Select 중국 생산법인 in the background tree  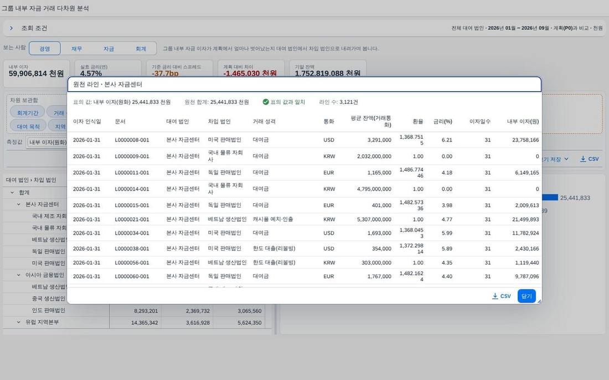pos(49,298)
